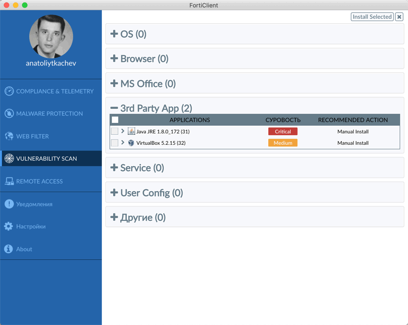This screenshot has width=408, height=325.
Task: Switch to the Web Filter tab
Action: (51, 136)
